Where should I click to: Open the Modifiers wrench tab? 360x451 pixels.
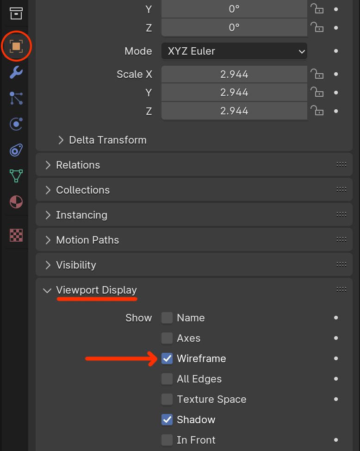16,72
